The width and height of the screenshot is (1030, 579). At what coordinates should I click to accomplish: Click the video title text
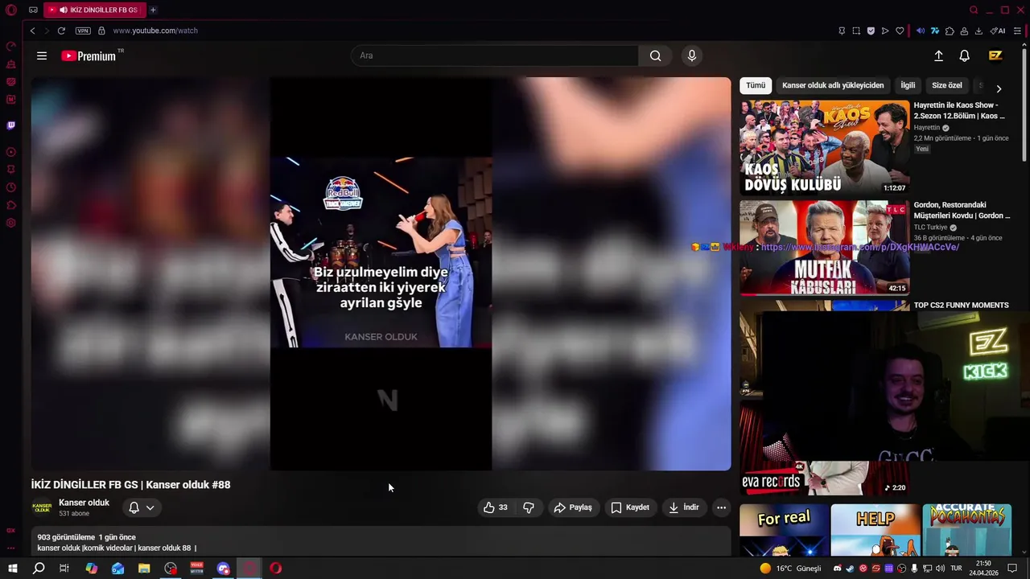click(x=131, y=485)
